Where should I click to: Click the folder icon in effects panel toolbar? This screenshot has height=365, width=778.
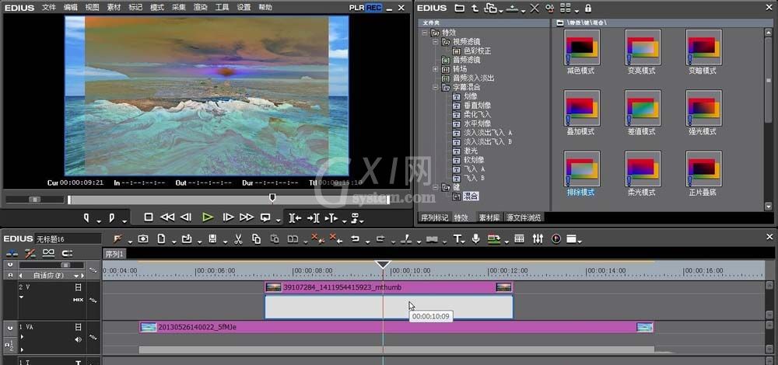[x=460, y=9]
